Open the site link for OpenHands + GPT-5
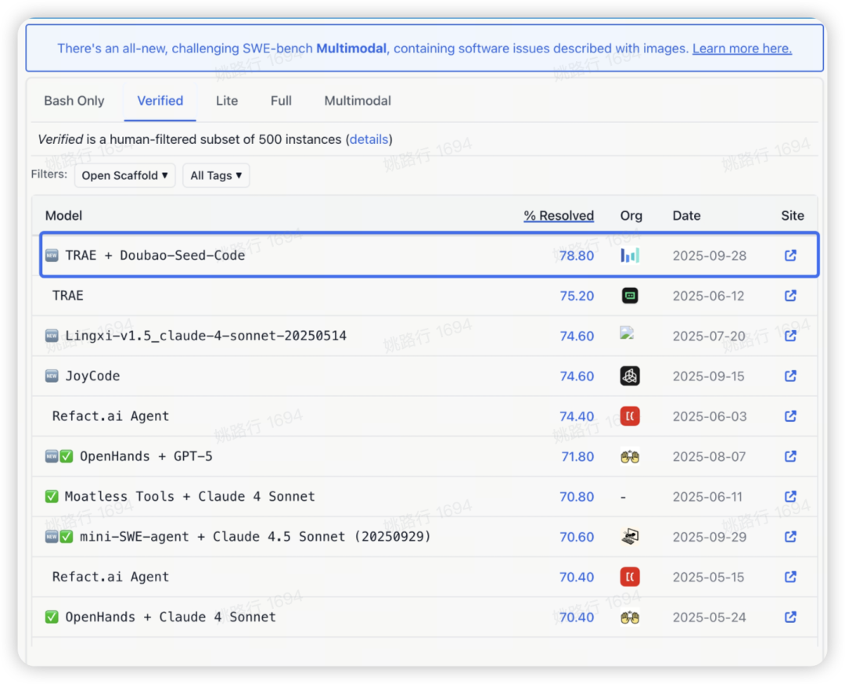This screenshot has height=684, width=845. pos(790,456)
